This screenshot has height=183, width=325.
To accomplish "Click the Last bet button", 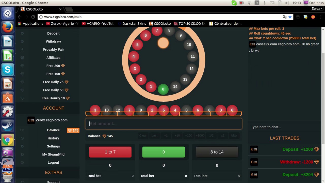I will coord(154,135).
